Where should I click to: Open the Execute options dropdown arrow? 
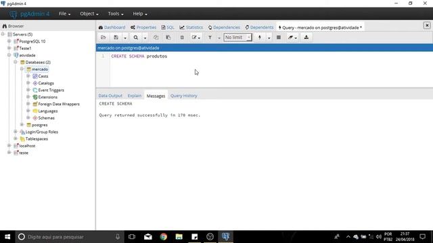pyautogui.click(x=269, y=38)
